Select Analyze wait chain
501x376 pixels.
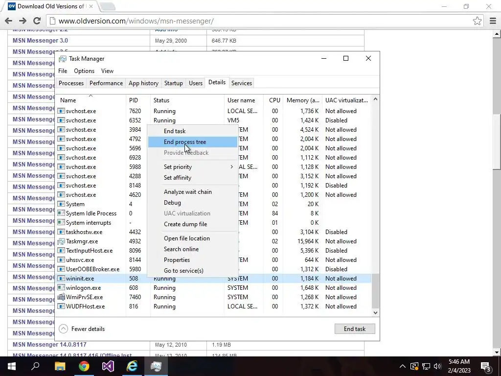pyautogui.click(x=193, y=192)
